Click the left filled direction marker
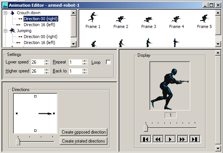This screenshot has height=153, width=223. (17, 113)
